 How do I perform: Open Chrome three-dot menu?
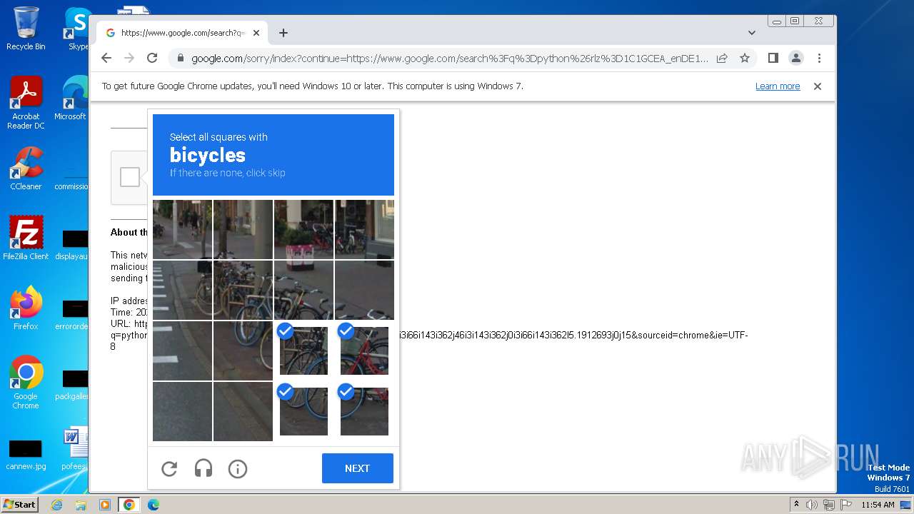(819, 58)
